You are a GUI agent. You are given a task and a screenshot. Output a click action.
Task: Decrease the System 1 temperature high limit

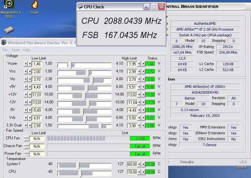pos(139,164)
